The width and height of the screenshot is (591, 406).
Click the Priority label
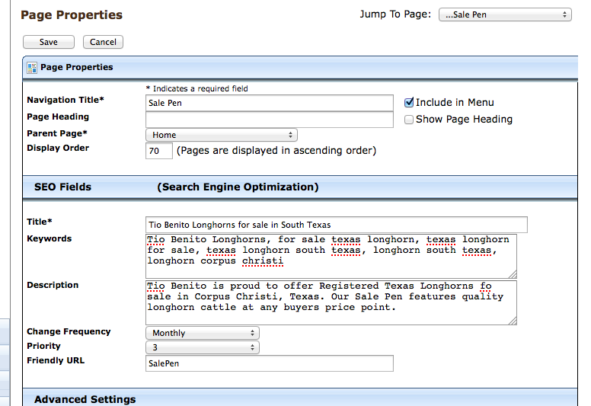43,346
